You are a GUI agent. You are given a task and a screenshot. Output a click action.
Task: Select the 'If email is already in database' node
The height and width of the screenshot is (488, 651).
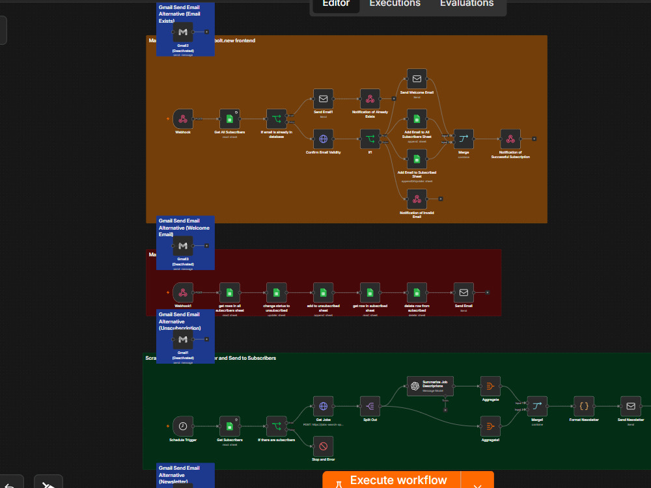pos(277,119)
